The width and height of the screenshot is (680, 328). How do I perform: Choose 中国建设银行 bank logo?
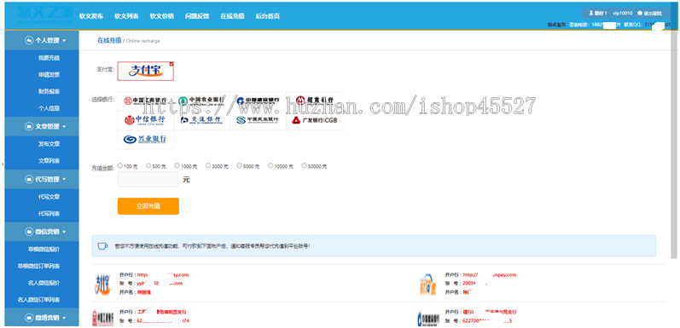point(259,101)
